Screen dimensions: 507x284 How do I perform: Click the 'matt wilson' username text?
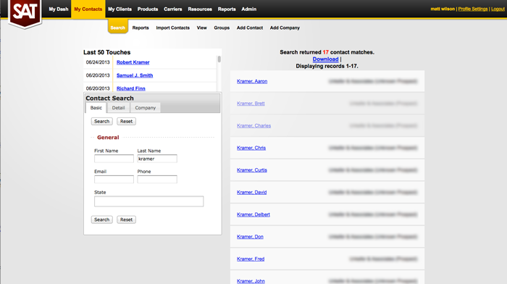click(443, 9)
